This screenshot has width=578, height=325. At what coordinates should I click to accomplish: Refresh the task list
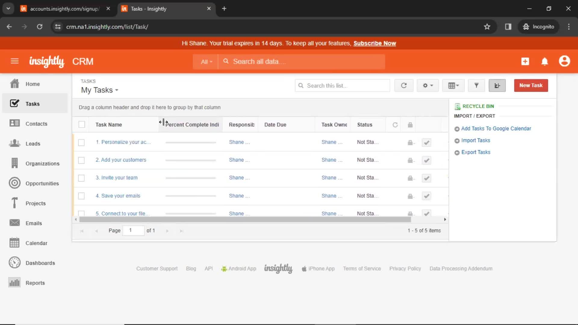point(404,85)
